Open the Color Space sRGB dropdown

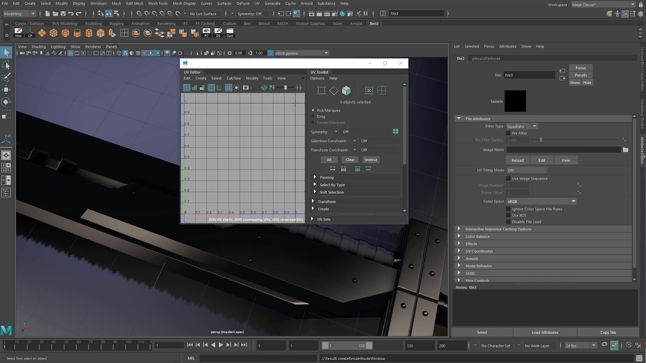tap(542, 201)
